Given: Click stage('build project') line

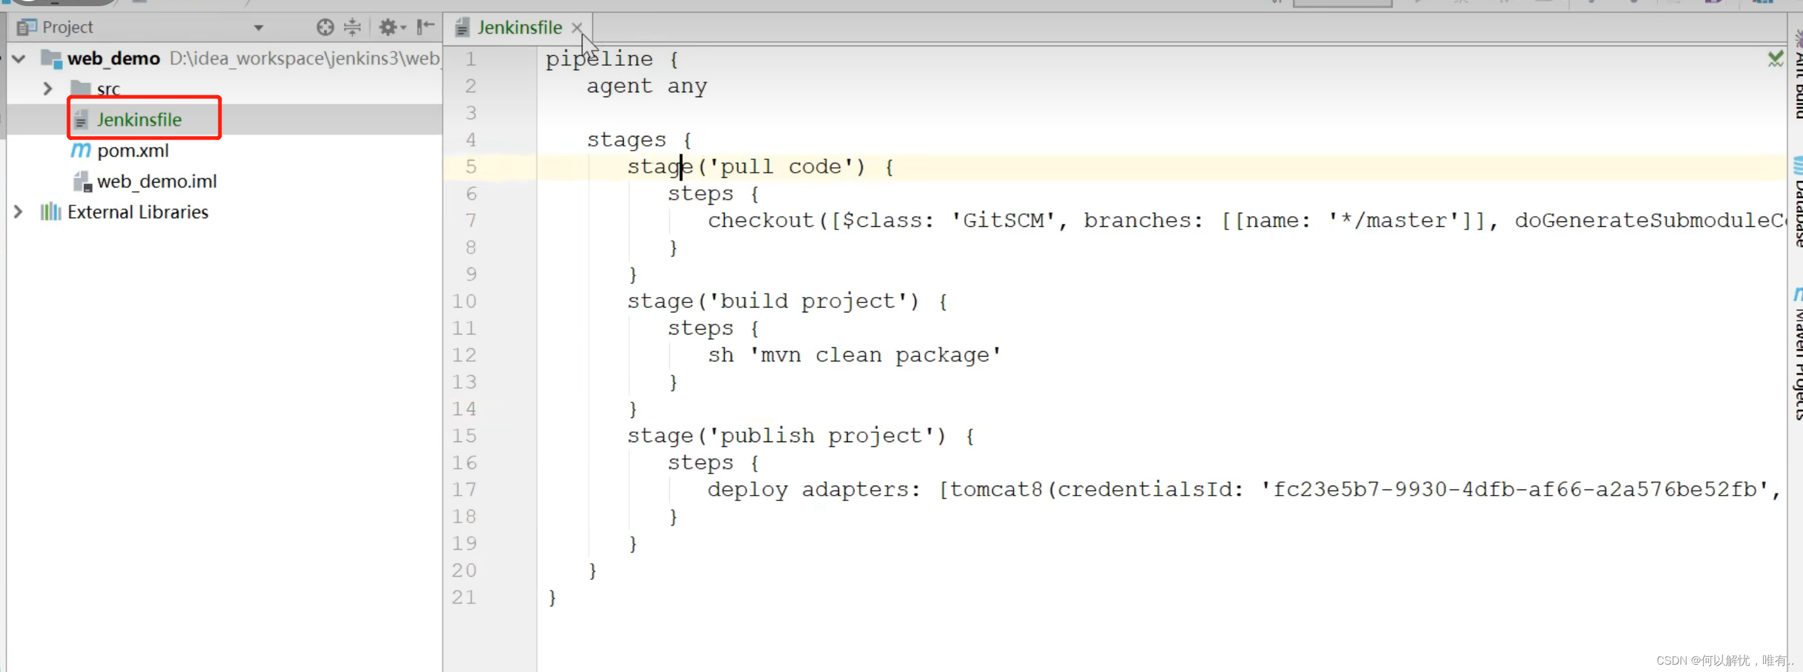Looking at the screenshot, I should [x=787, y=301].
